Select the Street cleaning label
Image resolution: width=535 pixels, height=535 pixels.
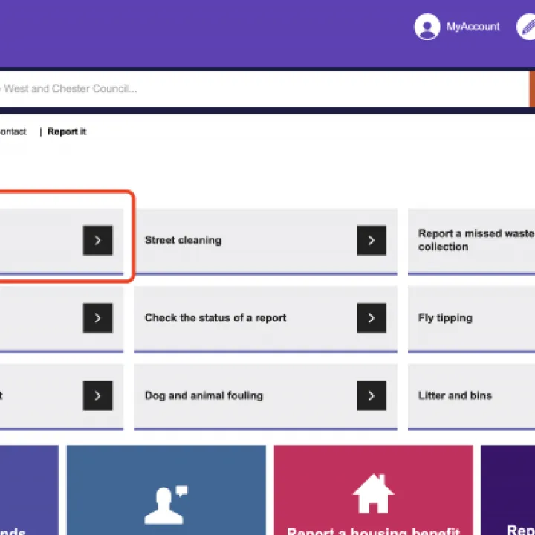(183, 240)
